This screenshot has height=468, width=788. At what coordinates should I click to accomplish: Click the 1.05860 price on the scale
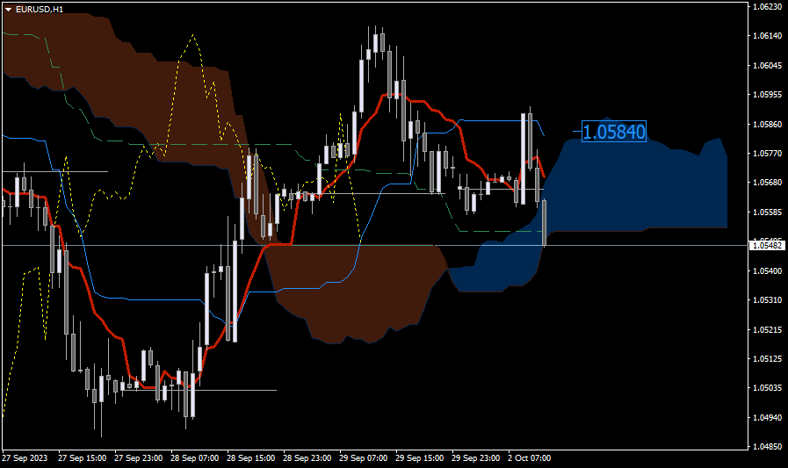[x=767, y=124]
